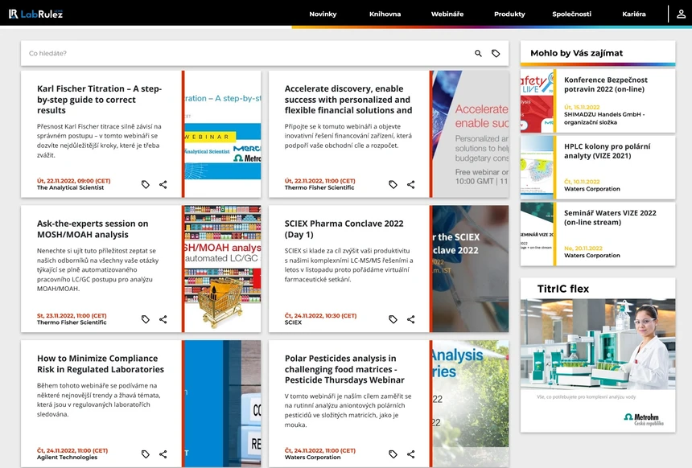Click the Compliance Risk thumbnail image
This screenshot has width=692, height=468.
(223, 404)
